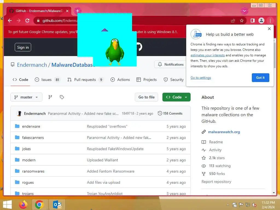Screen dimensions: 280x210
Task: Click the Notifications bell button
Action: coord(171,65)
